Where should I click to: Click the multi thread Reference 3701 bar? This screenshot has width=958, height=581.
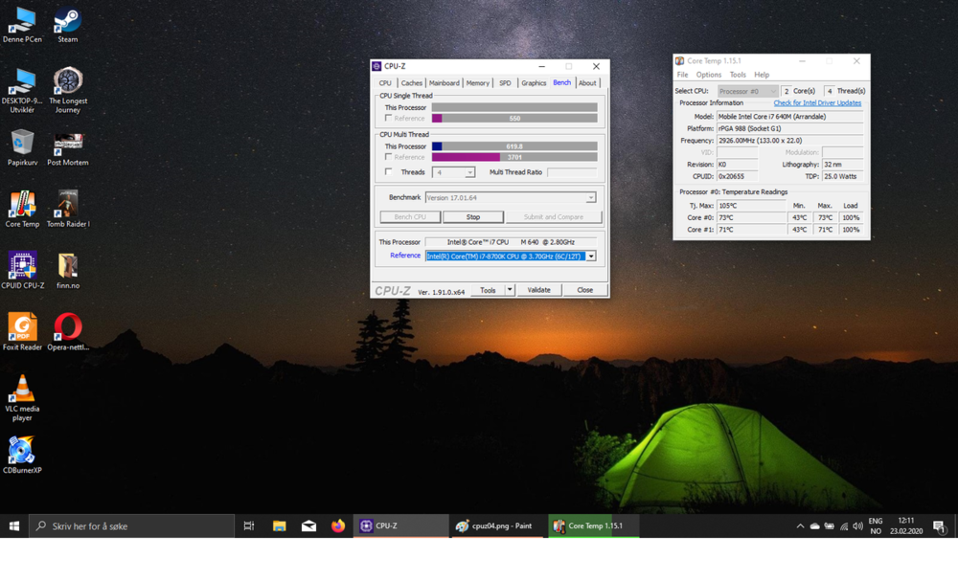click(x=514, y=157)
